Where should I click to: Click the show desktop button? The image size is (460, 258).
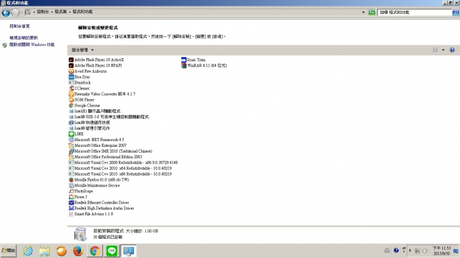(456, 251)
